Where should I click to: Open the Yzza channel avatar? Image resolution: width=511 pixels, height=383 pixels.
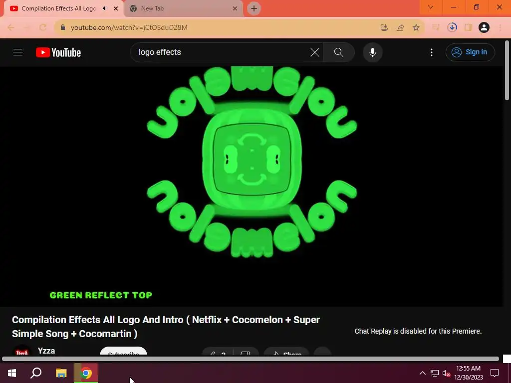(22, 351)
